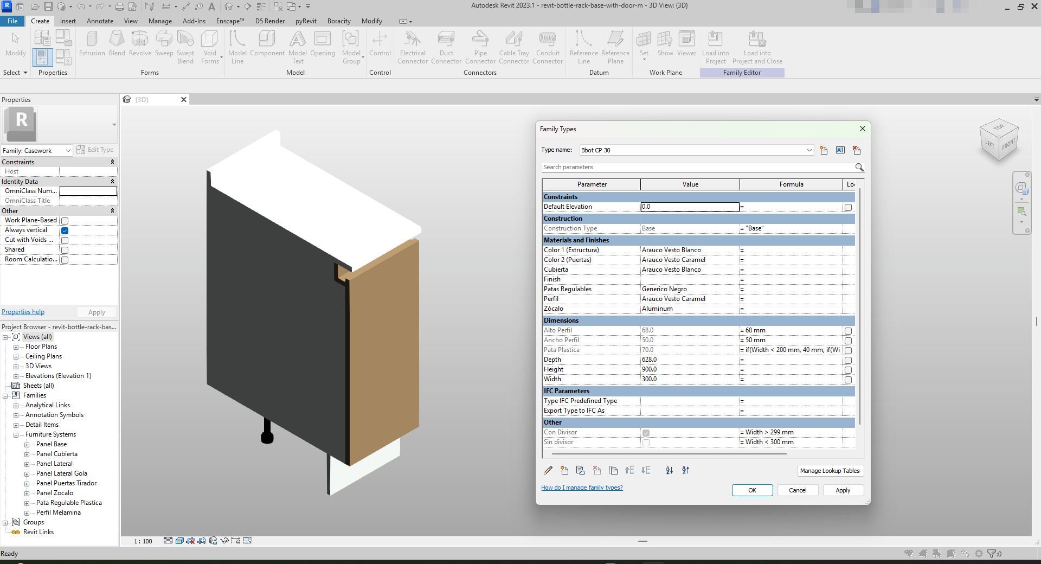
Task: Click the Delete Parameter icon
Action: pos(597,471)
